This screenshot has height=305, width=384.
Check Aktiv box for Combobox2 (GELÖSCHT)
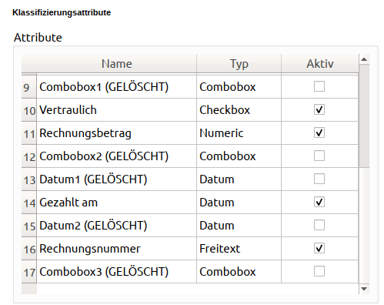pos(319,156)
